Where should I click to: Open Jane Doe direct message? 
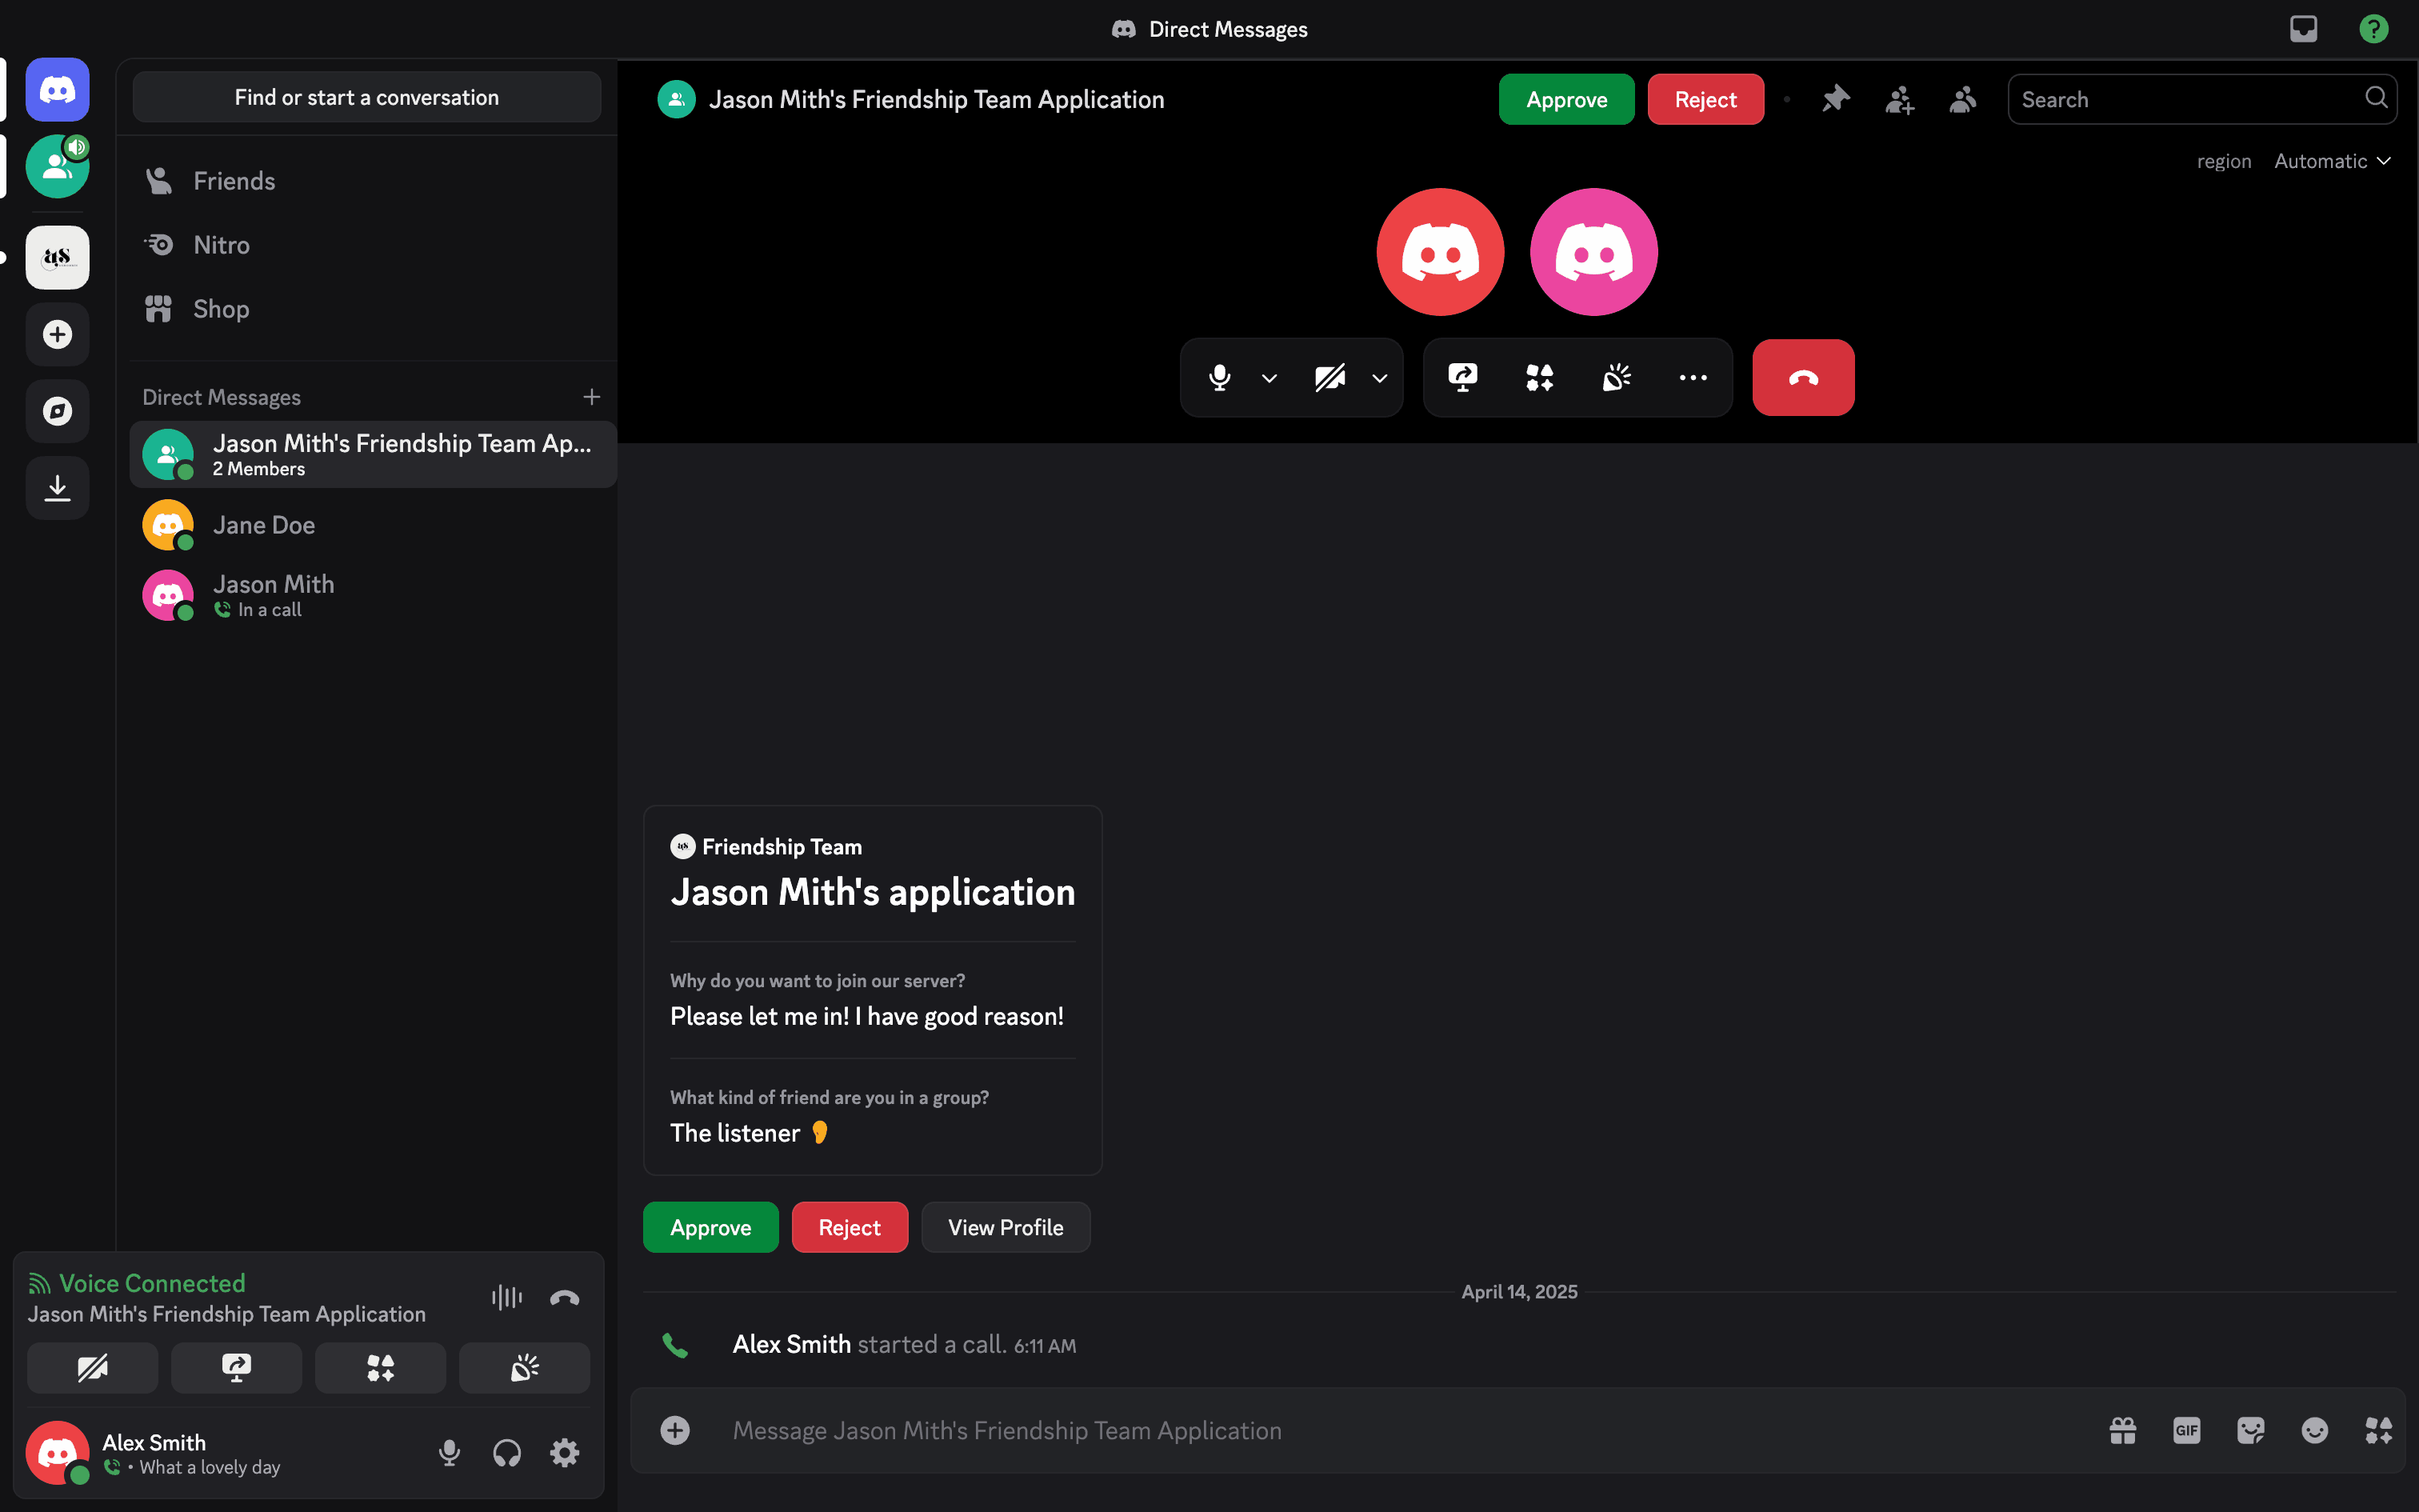point(264,525)
